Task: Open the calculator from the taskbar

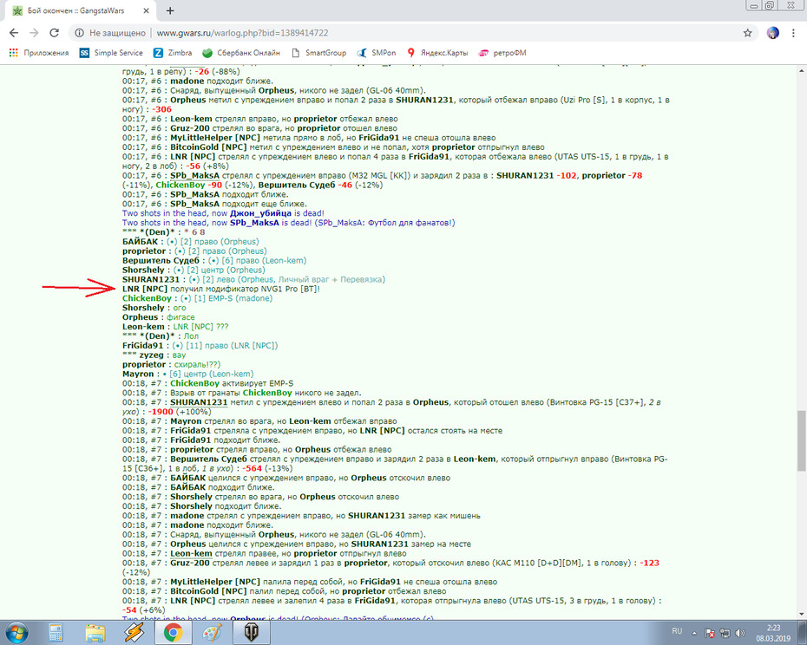Action: pyautogui.click(x=56, y=633)
